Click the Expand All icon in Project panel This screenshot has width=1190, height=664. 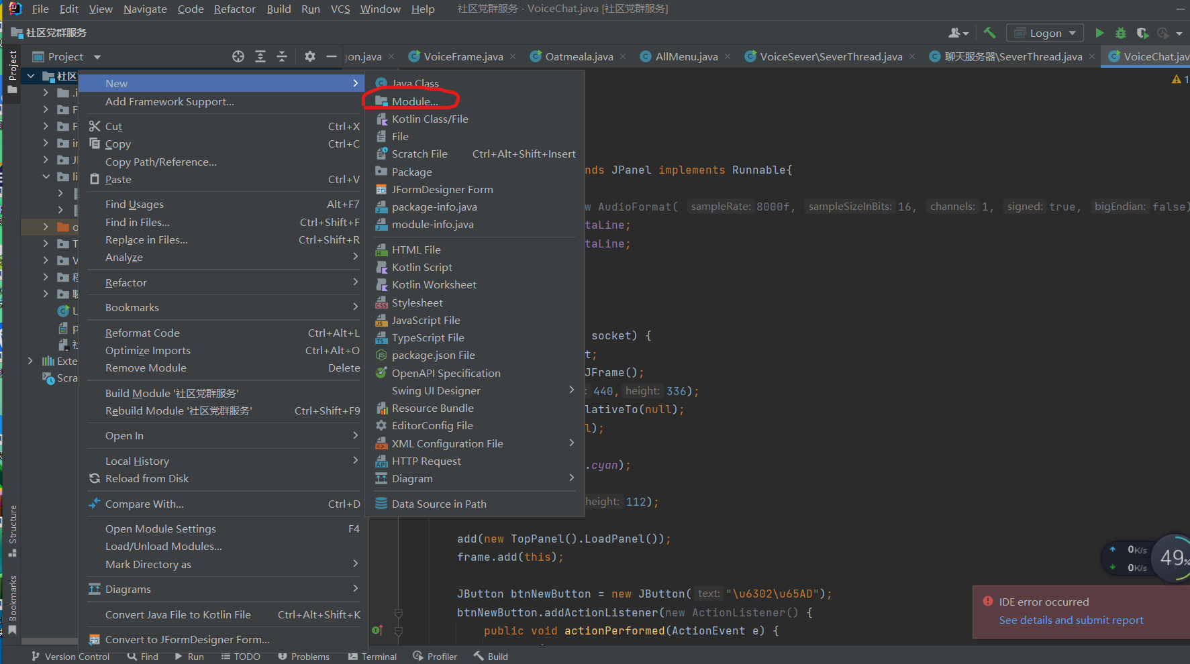tap(260, 56)
